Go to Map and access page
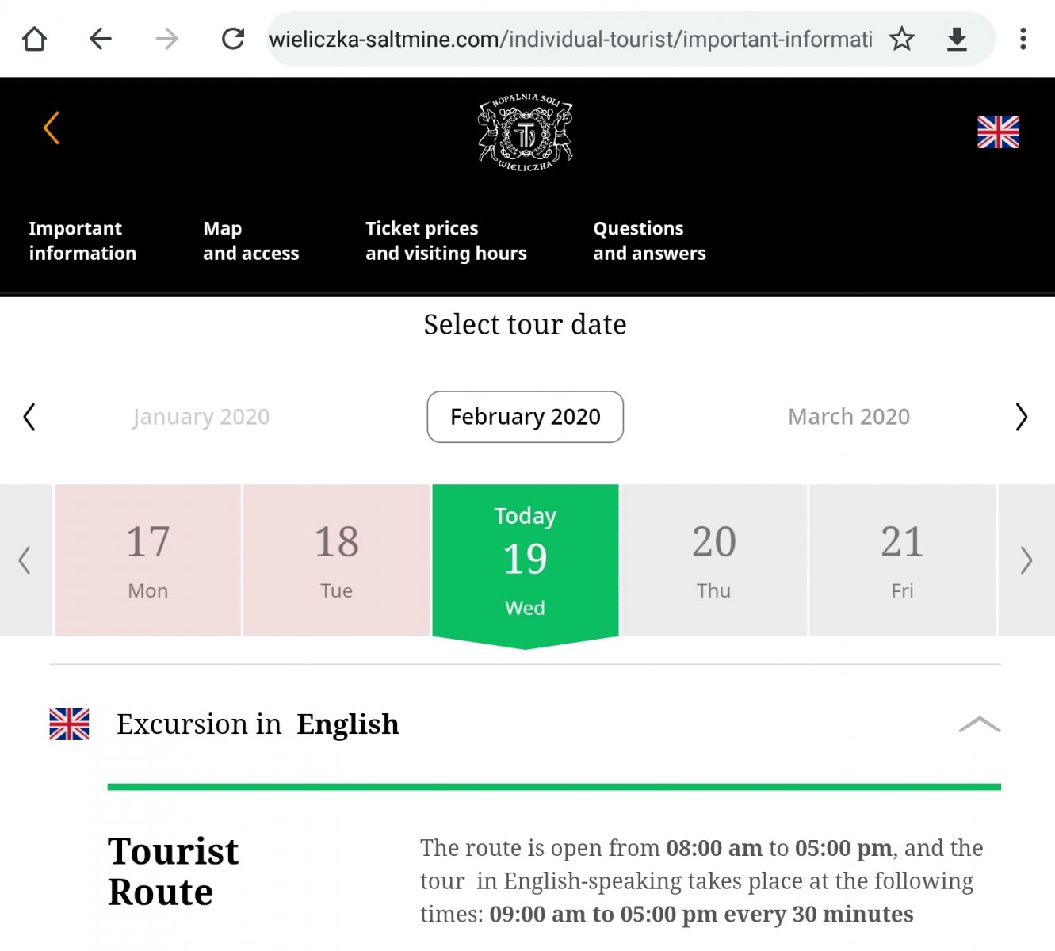Screen dimensions: 1055x951 coord(250,241)
